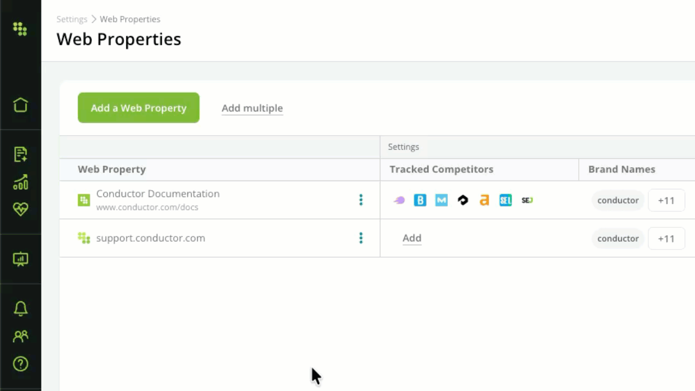Click the orange 'a' competitor icon

tap(484, 200)
